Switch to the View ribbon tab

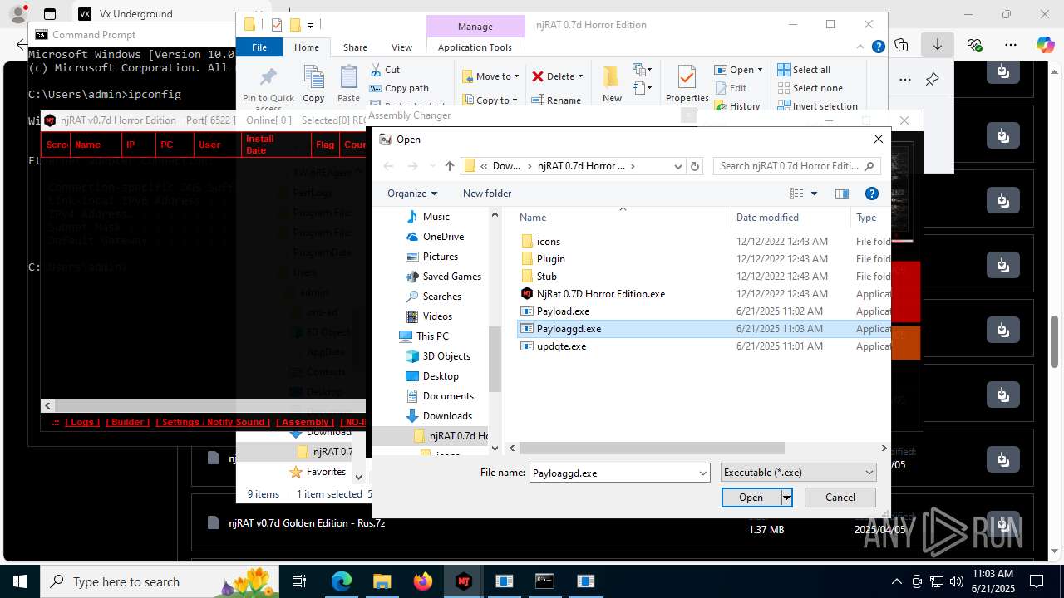401,47
